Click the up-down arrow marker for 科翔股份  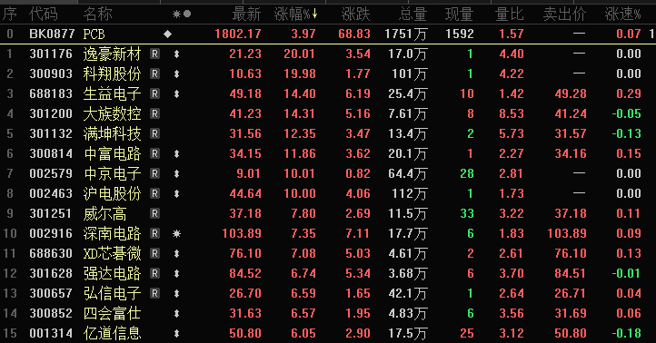pyautogui.click(x=176, y=73)
